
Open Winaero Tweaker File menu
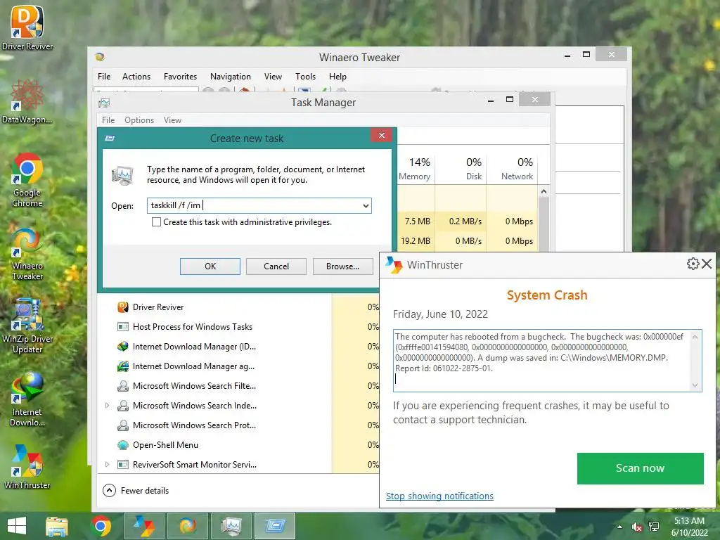pos(104,77)
